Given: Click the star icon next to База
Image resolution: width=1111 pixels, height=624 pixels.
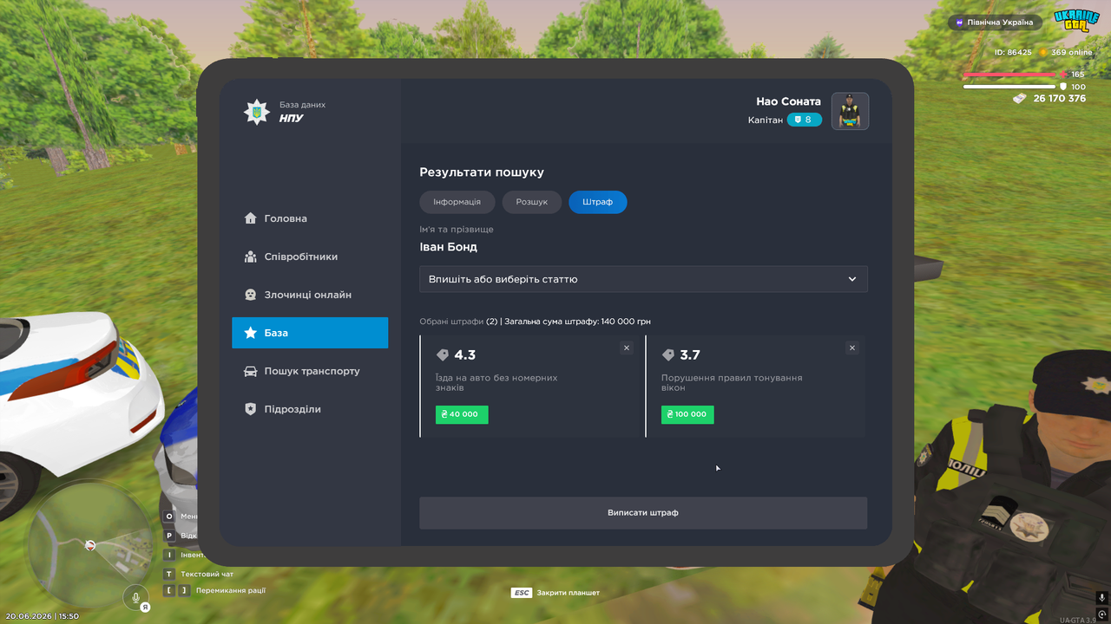Looking at the screenshot, I should (250, 333).
